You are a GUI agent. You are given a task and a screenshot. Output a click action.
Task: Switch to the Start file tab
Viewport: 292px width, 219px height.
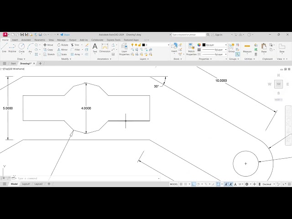click(13, 63)
